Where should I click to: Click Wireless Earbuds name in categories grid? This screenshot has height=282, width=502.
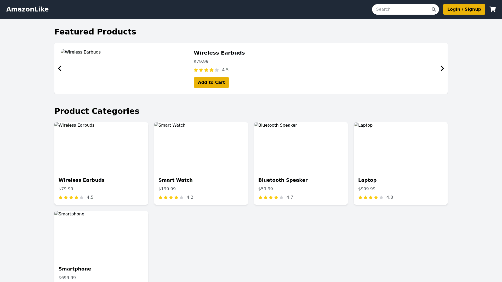pyautogui.click(x=81, y=180)
